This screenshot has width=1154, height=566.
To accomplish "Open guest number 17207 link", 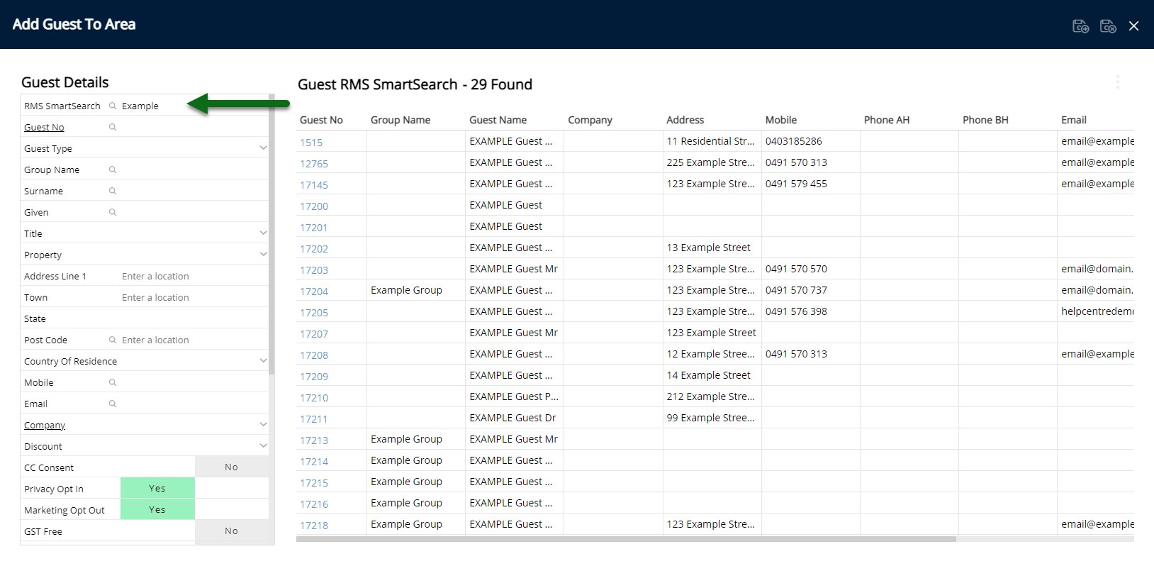I will (313, 334).
